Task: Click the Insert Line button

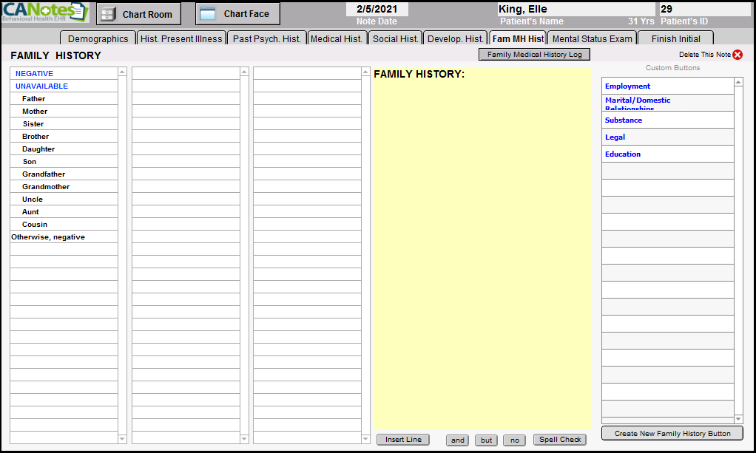Action: [403, 440]
